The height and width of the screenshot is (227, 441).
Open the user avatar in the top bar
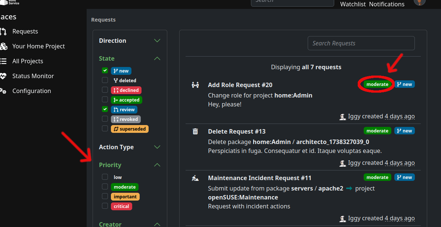click(419, 3)
